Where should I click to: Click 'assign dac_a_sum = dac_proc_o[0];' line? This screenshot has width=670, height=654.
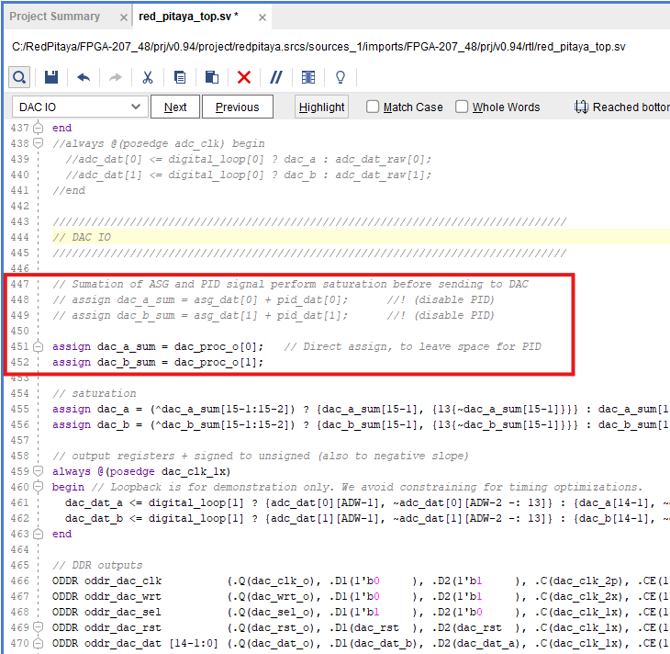coord(158,346)
